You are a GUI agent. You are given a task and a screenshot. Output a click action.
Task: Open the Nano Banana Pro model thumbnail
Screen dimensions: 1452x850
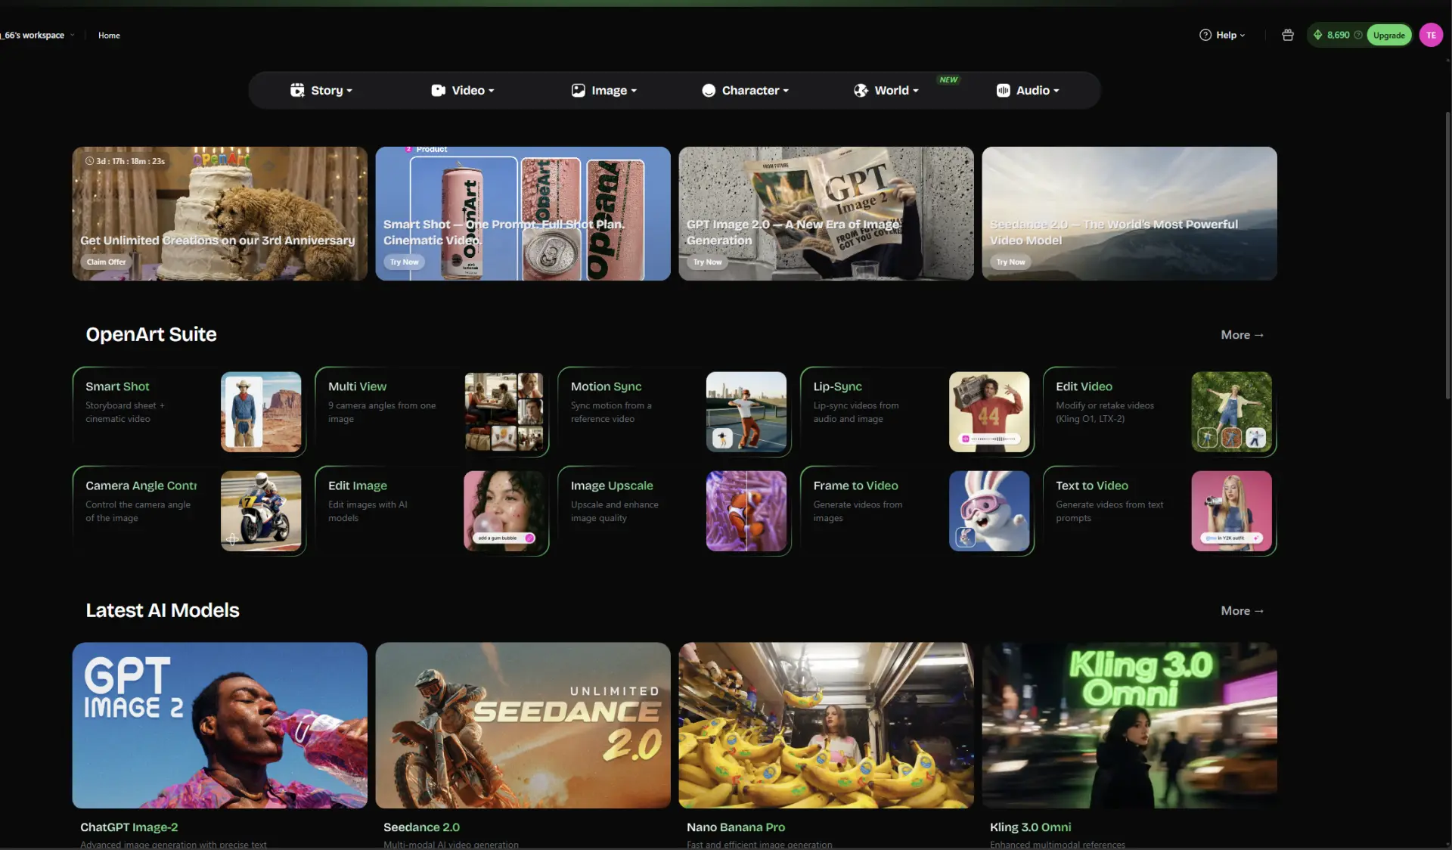tap(826, 725)
